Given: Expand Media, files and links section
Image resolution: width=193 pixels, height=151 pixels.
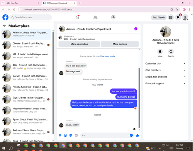Looking at the screenshot, I should (166, 77).
